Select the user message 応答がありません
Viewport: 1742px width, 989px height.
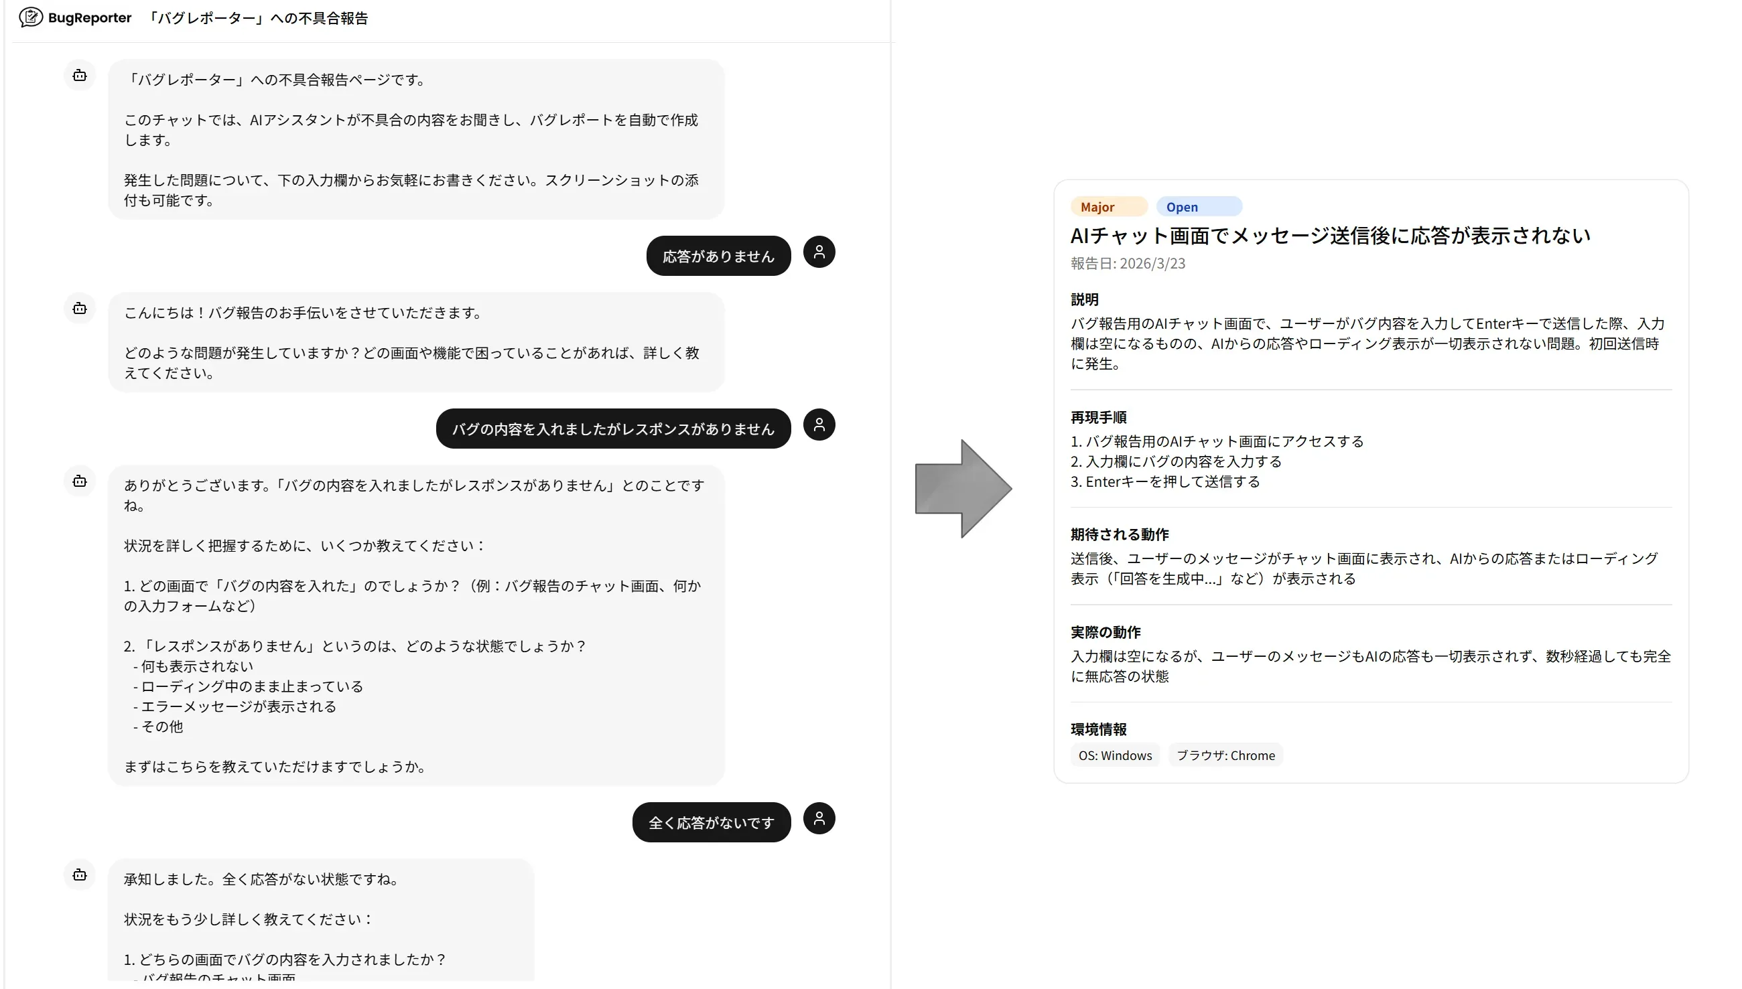click(x=718, y=256)
